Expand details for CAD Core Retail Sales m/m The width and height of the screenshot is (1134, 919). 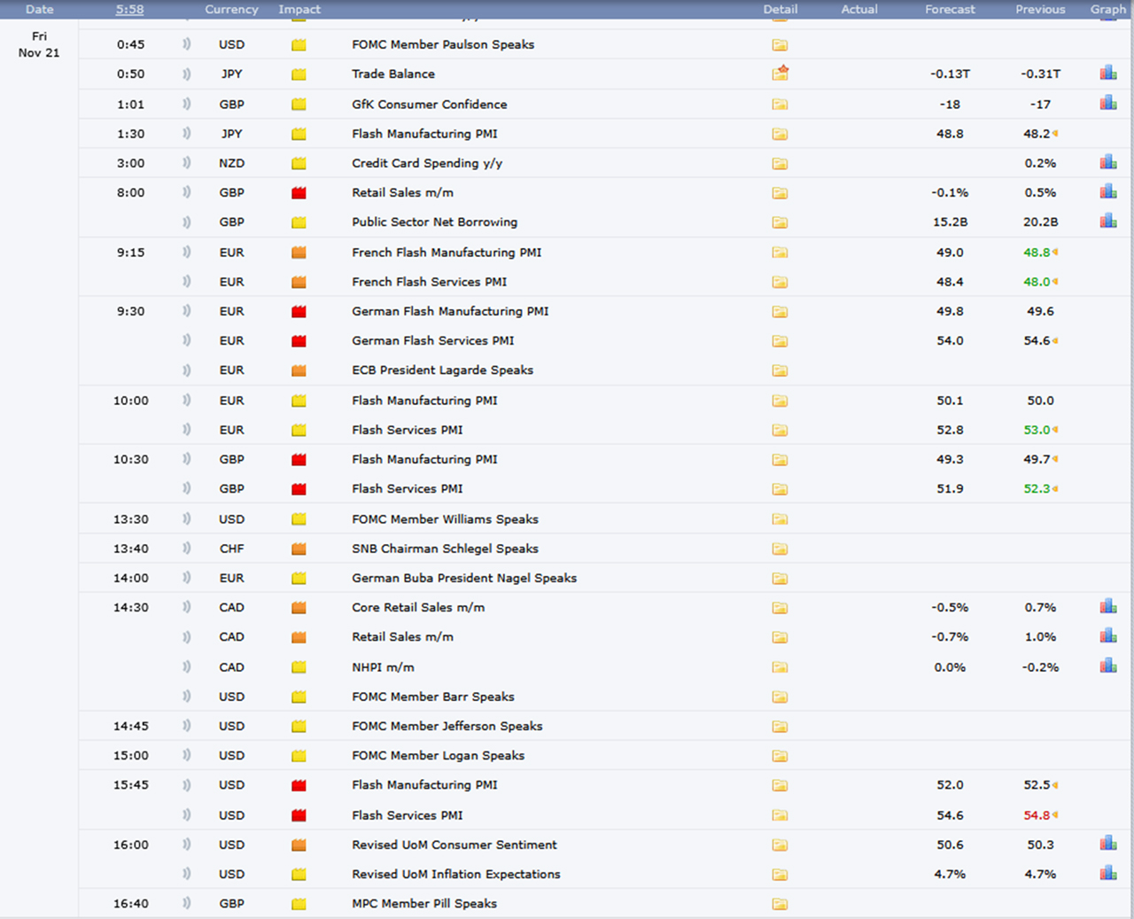pyautogui.click(x=780, y=608)
